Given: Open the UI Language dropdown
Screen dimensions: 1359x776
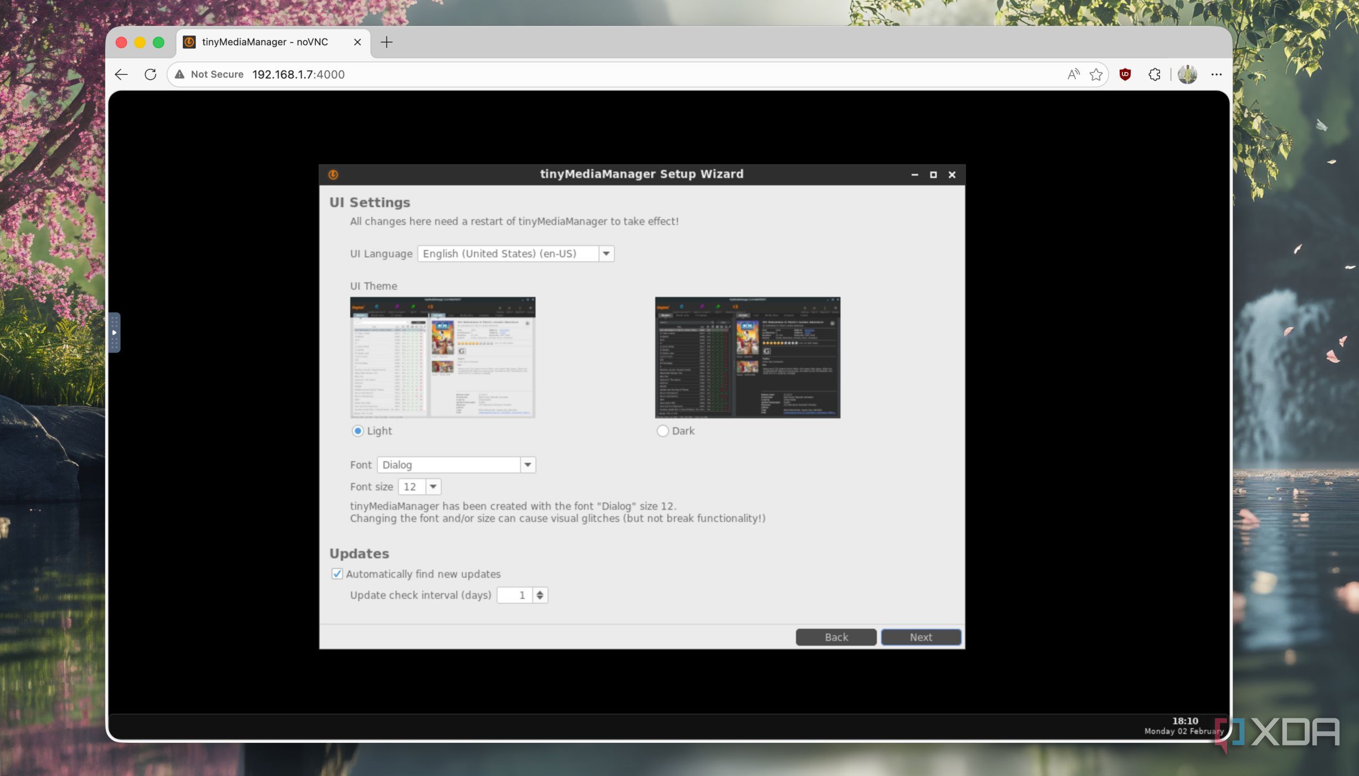Looking at the screenshot, I should 606,253.
